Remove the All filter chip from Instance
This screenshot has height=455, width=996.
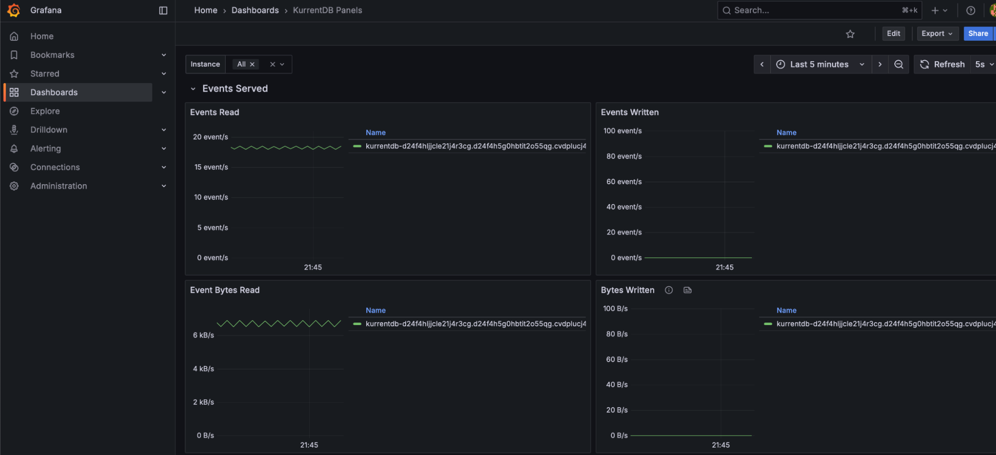pos(253,64)
